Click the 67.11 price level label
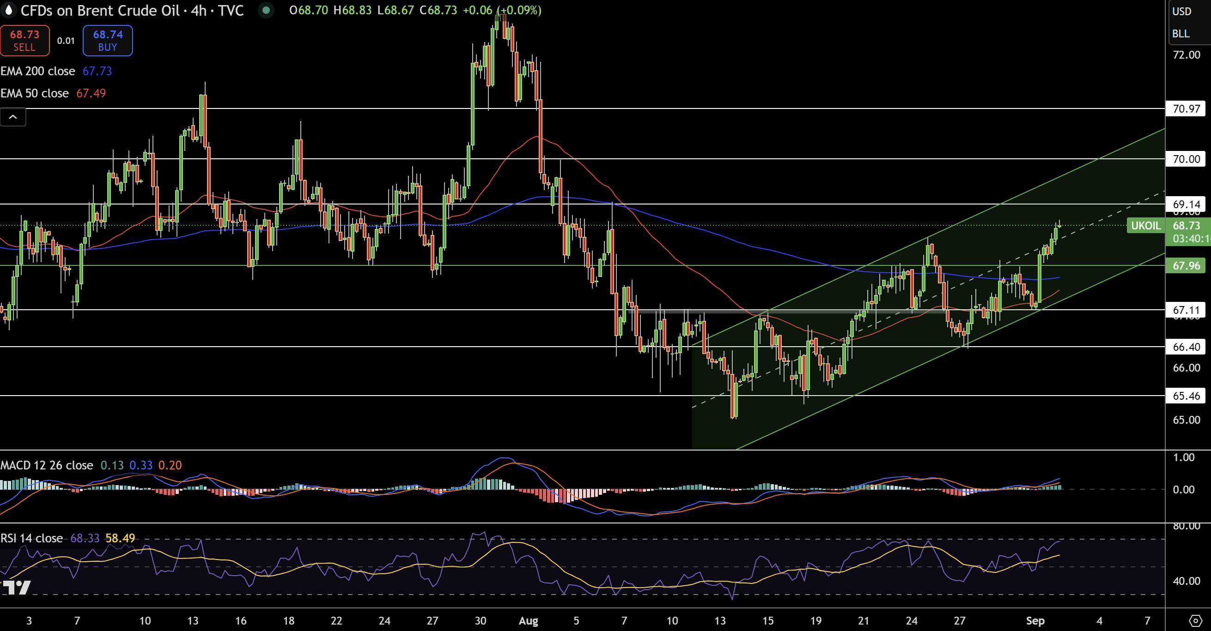The height and width of the screenshot is (631, 1211). [x=1186, y=309]
